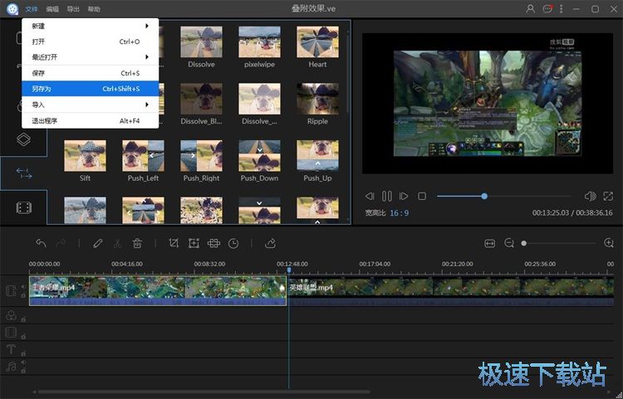Screen dimensions: 623x399
Task: Choose 保存 from the file menu
Action: [91, 73]
